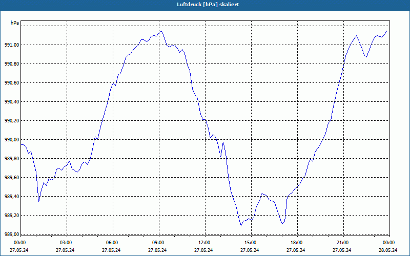Click the 18:00 time label
Viewport: 410px width, 256px height.
pyautogui.click(x=296, y=243)
